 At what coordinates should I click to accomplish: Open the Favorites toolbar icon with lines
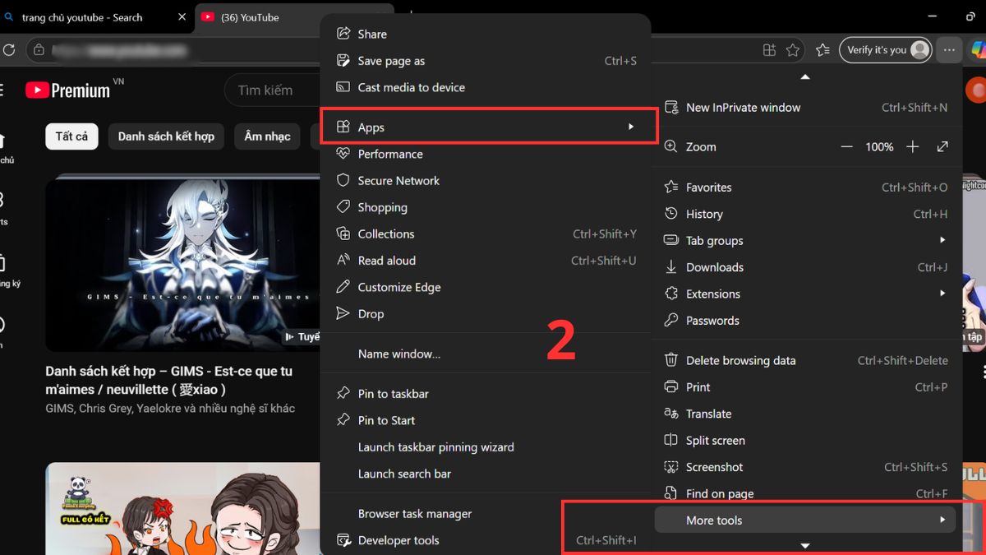click(822, 50)
